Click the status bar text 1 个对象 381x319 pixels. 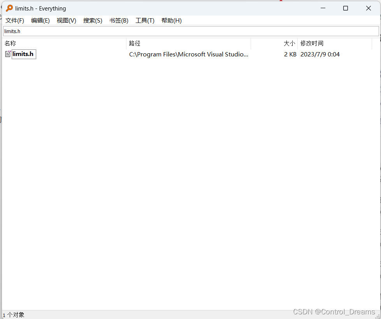pos(14,315)
